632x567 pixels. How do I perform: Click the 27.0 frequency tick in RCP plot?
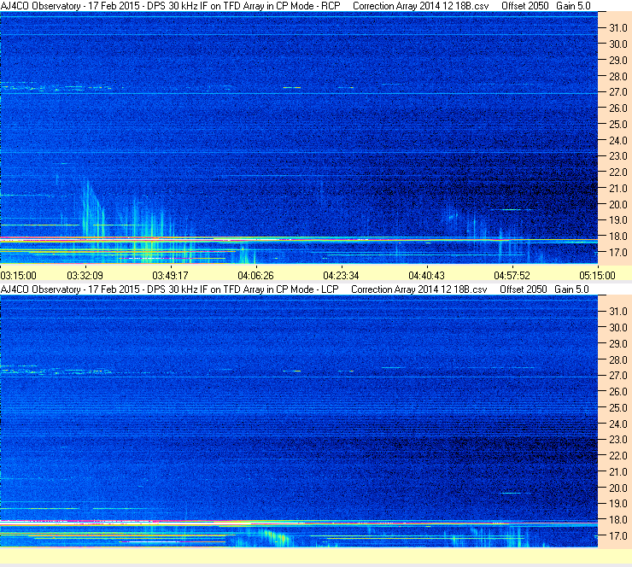point(618,92)
